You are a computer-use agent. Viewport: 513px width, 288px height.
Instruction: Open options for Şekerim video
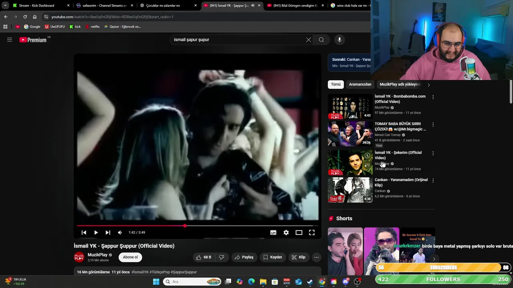click(433, 153)
